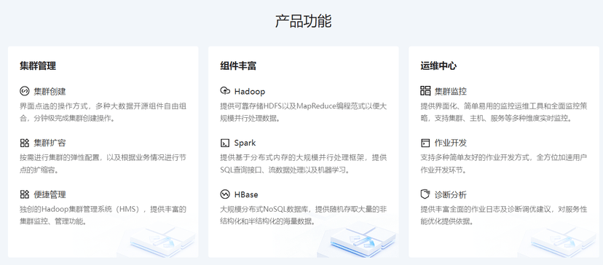This screenshot has width=603, height=265.
Task: Select the HBase heading text
Action: (246, 194)
